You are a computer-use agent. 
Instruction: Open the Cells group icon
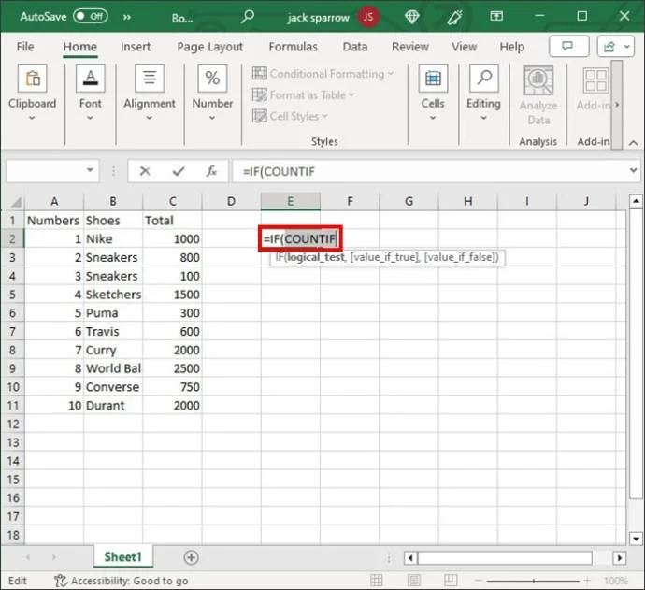coord(432,80)
